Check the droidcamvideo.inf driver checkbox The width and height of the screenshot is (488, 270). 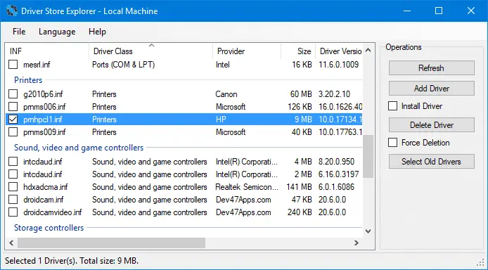(13, 212)
